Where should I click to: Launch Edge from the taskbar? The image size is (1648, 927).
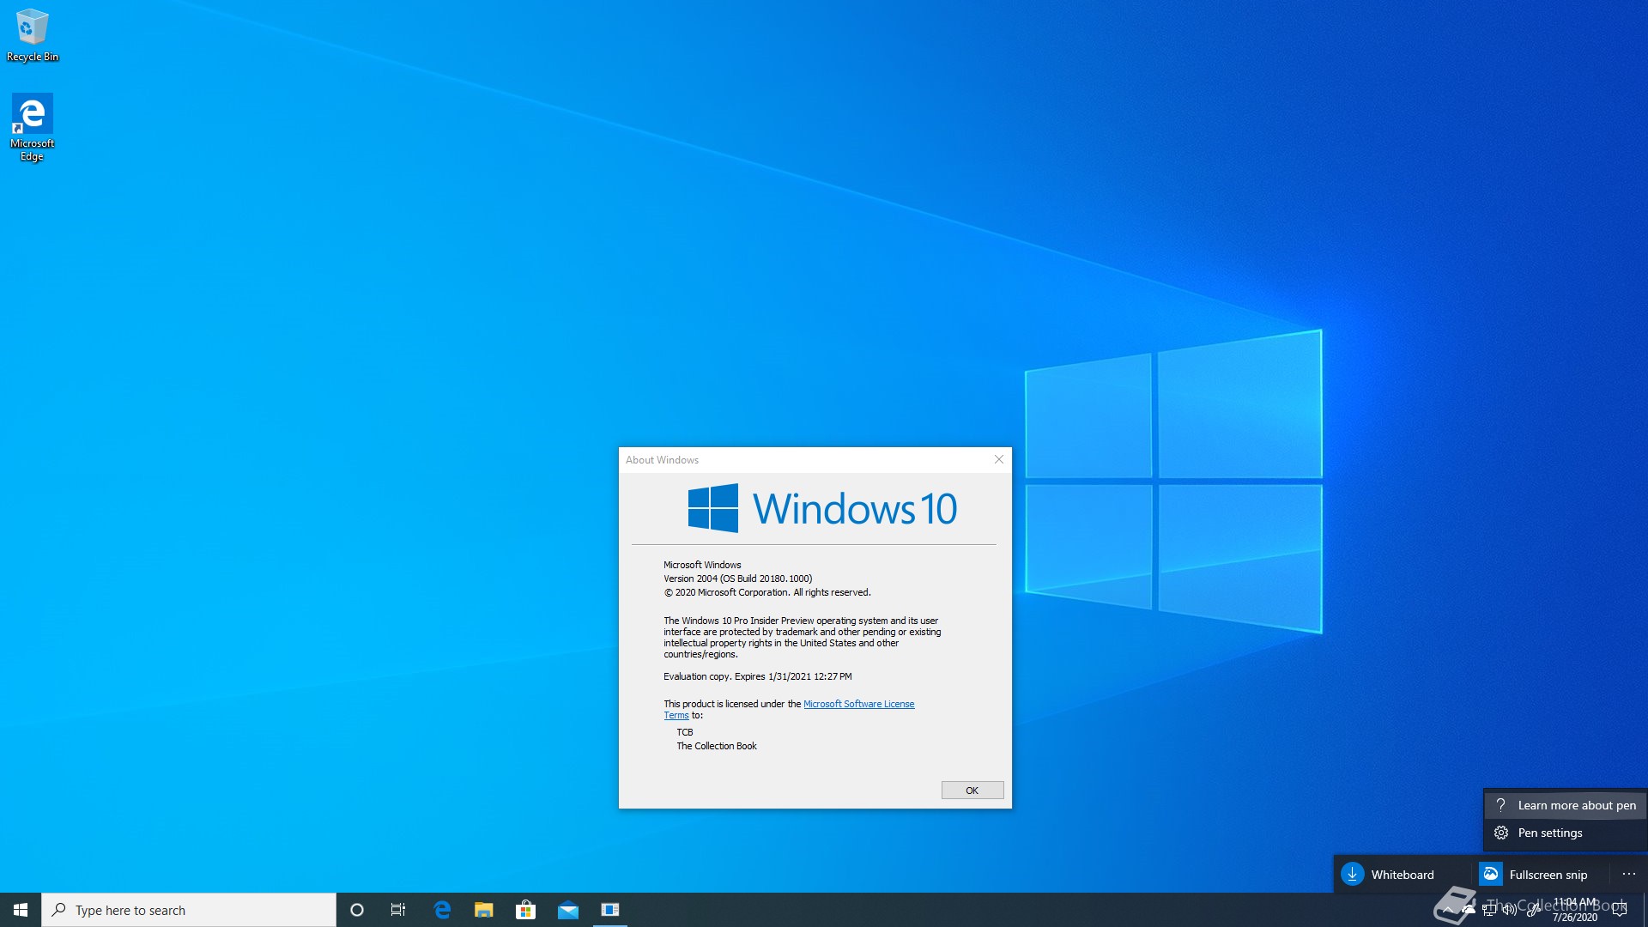442,910
